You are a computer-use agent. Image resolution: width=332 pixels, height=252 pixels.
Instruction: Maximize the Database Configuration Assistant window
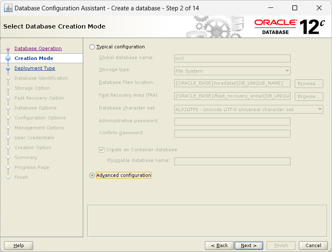[294, 8]
